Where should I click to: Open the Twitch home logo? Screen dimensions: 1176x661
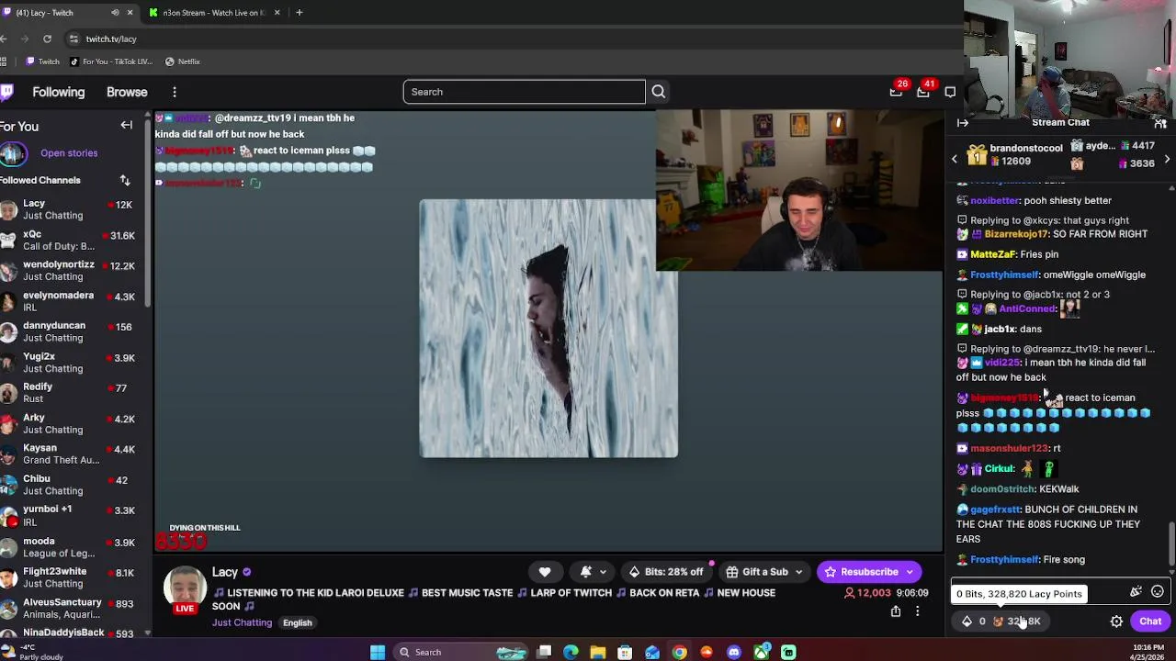click(6, 92)
